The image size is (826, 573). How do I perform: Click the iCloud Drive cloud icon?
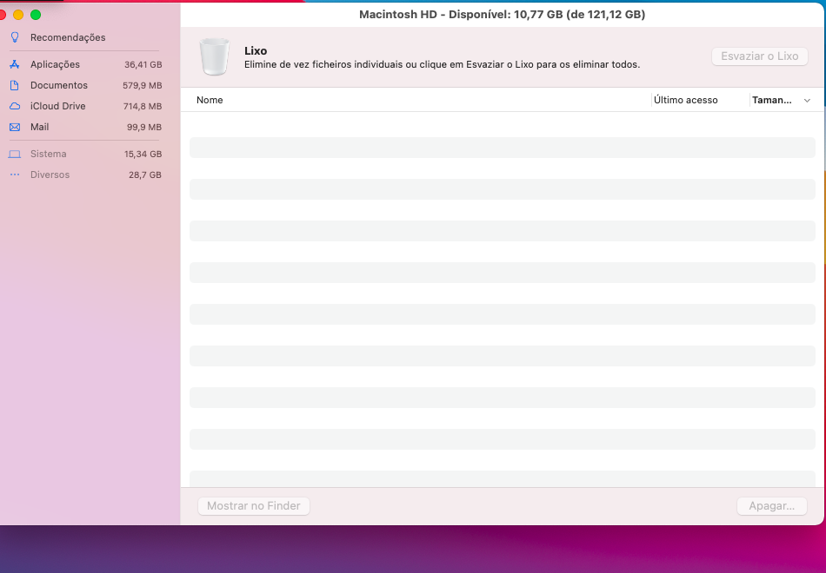tap(15, 106)
